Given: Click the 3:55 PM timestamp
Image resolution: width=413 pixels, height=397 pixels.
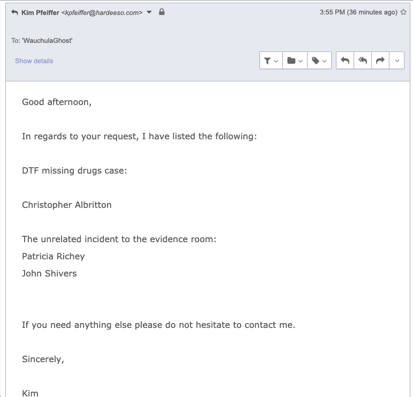Looking at the screenshot, I should 332,12.
